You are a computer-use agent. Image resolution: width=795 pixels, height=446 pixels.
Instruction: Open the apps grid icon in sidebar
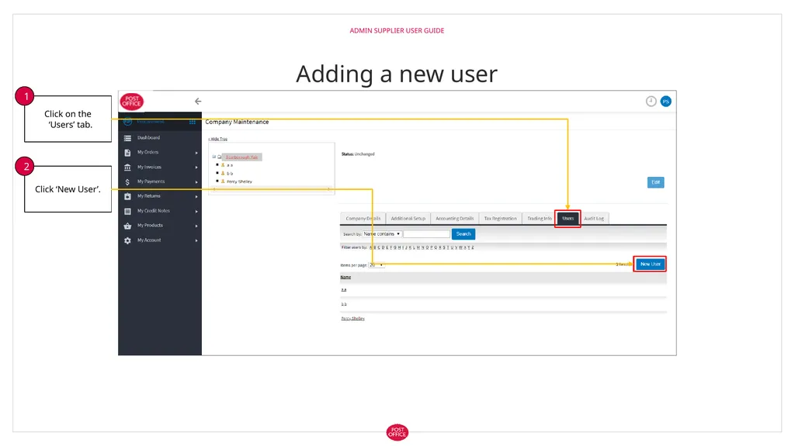coord(193,122)
